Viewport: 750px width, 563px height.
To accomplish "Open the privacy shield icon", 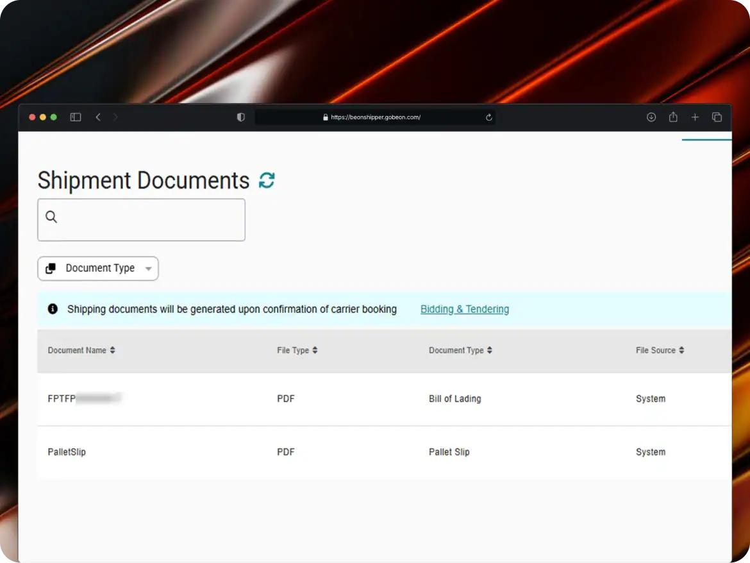I will 240,117.
